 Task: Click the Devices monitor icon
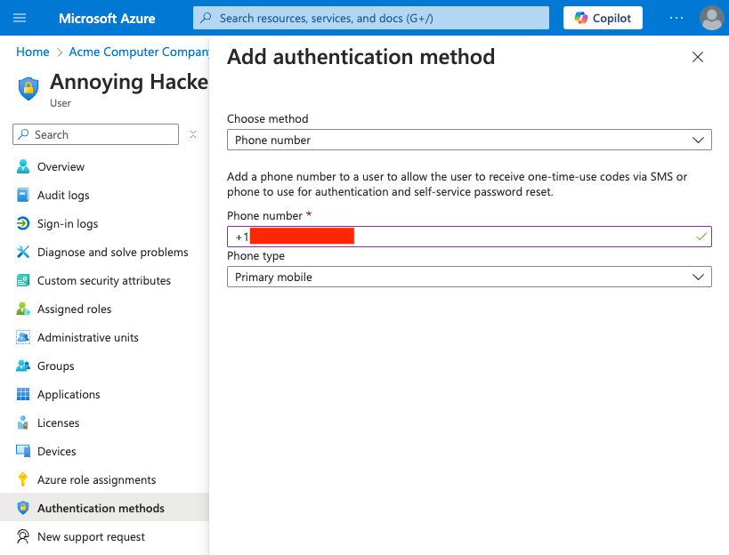pyautogui.click(x=23, y=451)
